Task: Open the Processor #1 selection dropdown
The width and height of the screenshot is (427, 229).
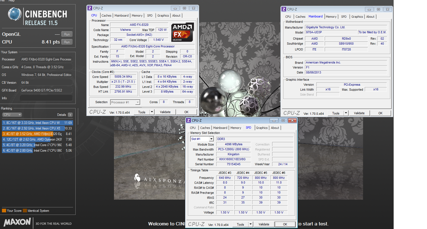Action: pos(125,102)
